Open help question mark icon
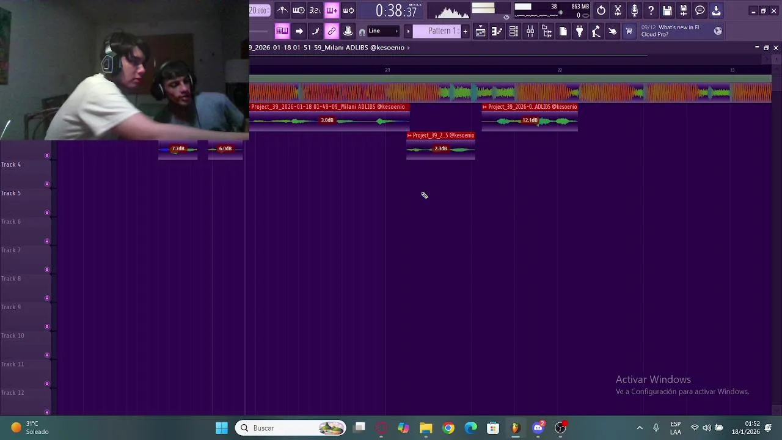The image size is (782, 440). 651,10
